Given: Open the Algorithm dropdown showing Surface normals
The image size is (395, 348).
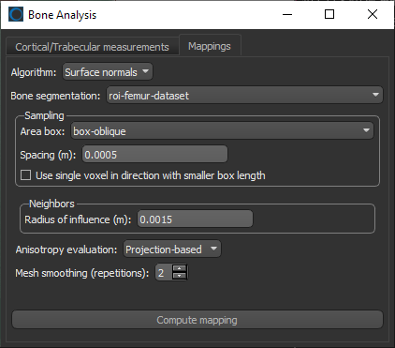Looking at the screenshot, I should click(x=108, y=72).
